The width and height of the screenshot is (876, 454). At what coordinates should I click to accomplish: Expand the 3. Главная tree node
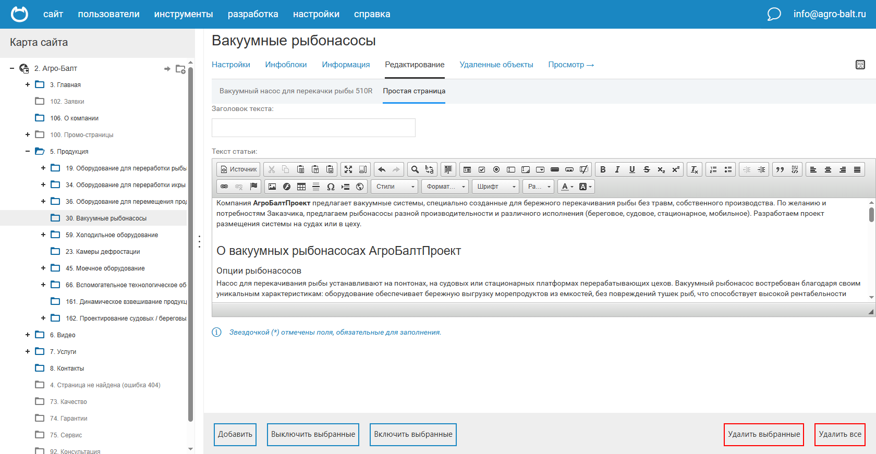[28, 84]
